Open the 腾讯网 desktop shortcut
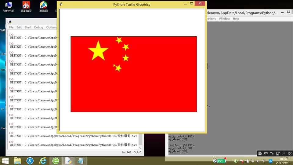Viewport: 293px width, 165px height. 43,7
